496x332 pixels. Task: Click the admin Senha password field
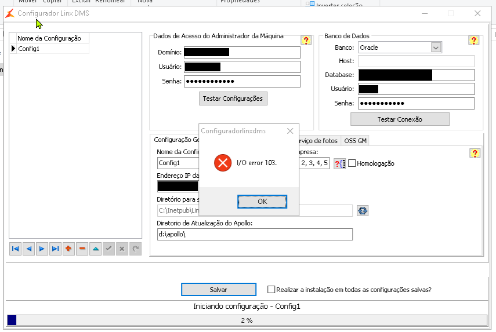point(242,82)
